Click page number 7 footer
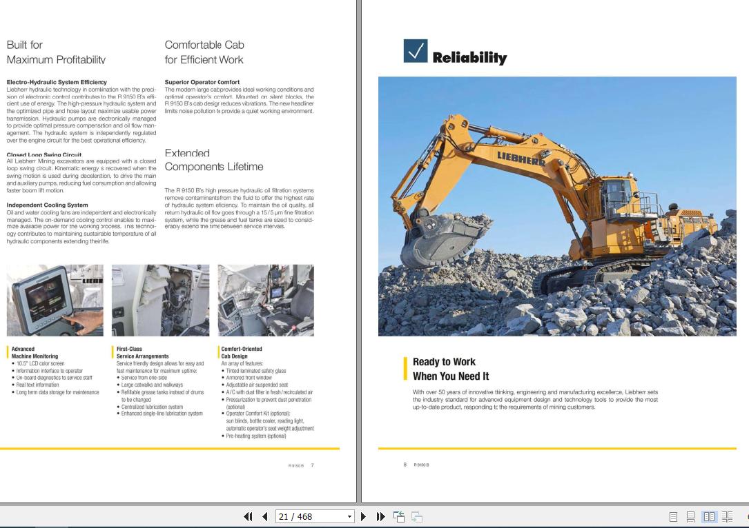Screen dimensions: 749x528 click(x=313, y=465)
